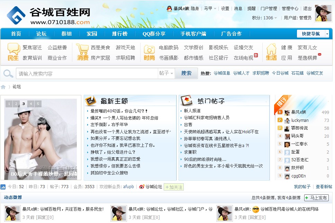Open the 西楚美食 category
Image resolution: width=335 pixels, height=223 pixels.
point(100,48)
